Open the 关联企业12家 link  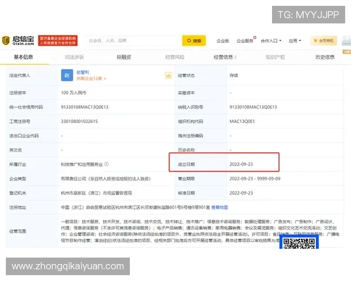click(91, 78)
